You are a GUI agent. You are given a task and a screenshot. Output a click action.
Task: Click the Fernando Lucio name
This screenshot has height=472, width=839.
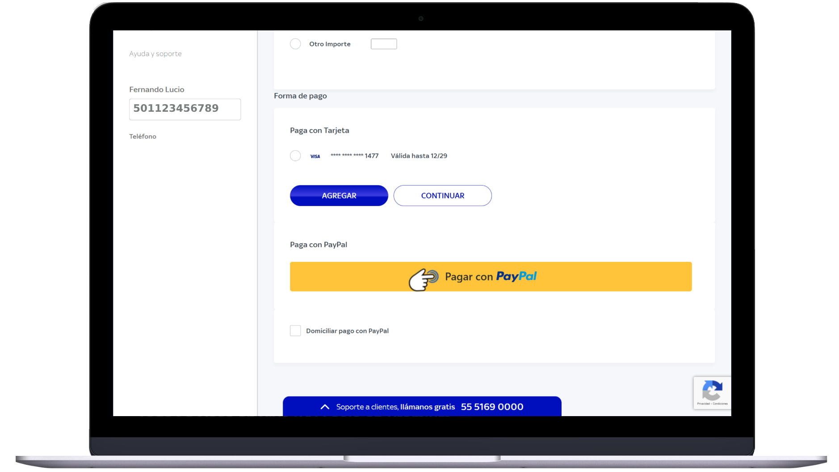[157, 89]
